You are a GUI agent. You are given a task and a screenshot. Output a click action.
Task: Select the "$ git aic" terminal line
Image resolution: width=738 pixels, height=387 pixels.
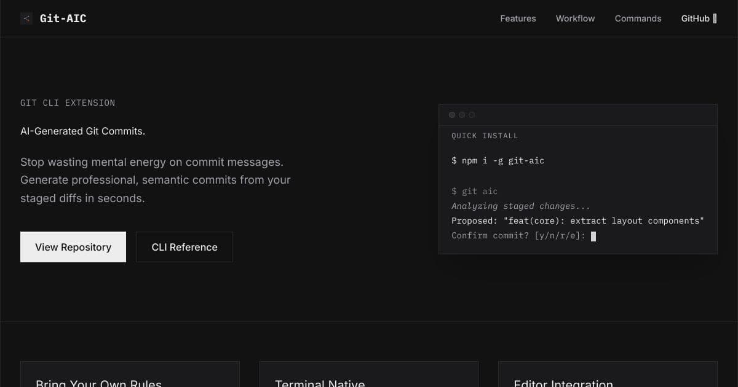(474, 191)
